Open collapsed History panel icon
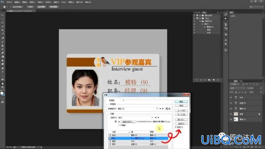Screen dimensions: 265x149 [226, 15]
